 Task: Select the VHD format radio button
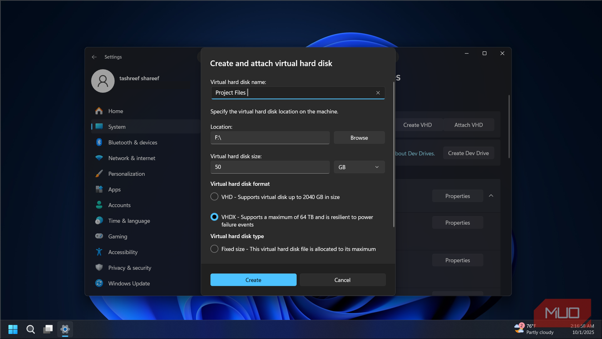click(x=214, y=197)
